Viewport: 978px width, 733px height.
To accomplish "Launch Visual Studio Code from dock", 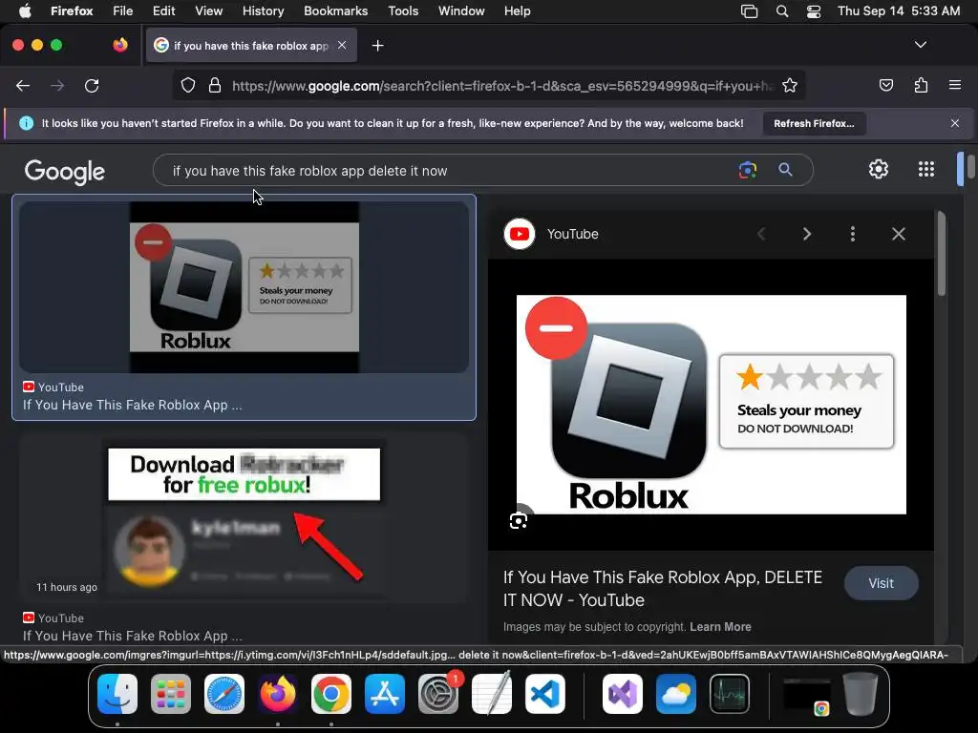I will (545, 694).
